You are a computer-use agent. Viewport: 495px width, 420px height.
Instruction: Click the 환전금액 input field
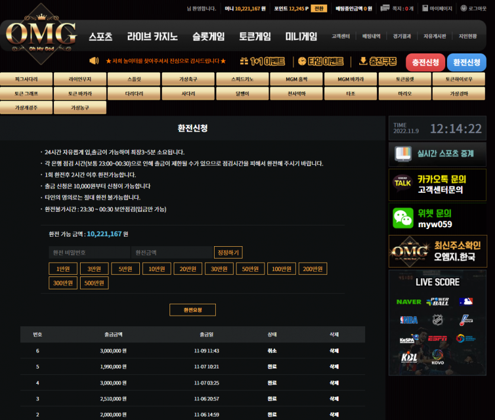[171, 253]
